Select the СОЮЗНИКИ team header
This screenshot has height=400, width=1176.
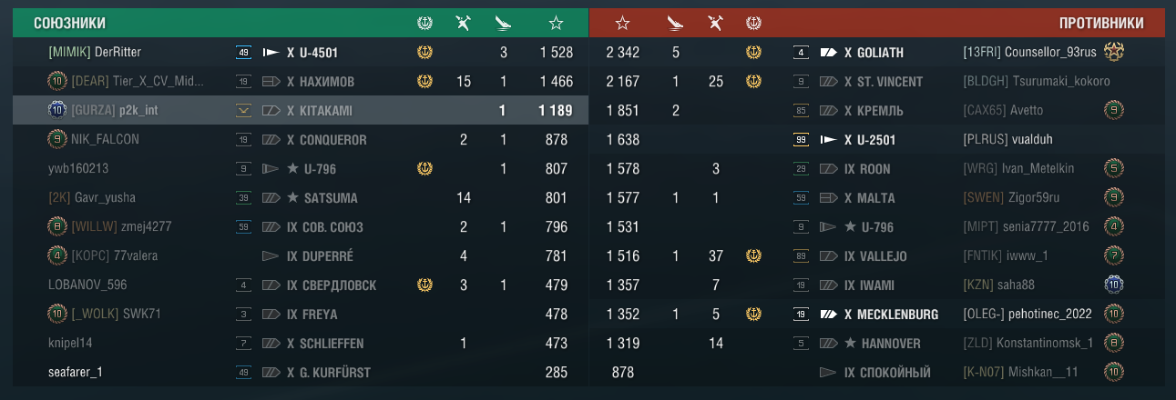[69, 23]
